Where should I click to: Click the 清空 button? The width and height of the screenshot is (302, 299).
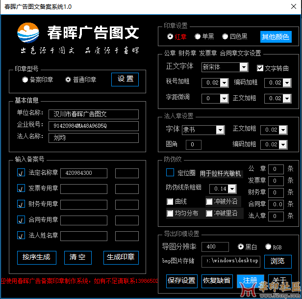pos(78,258)
